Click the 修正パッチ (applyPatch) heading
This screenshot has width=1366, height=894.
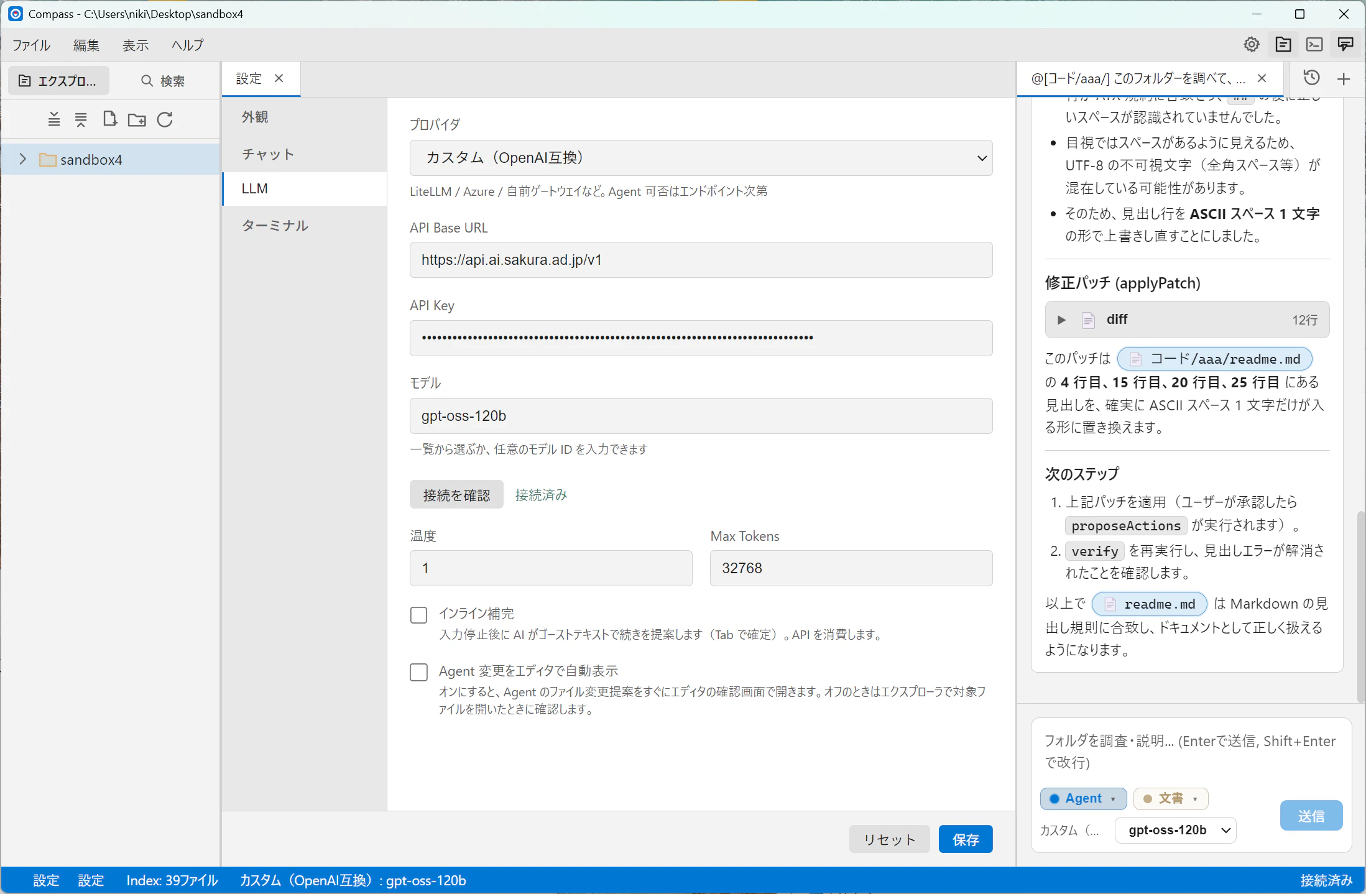tap(1123, 283)
